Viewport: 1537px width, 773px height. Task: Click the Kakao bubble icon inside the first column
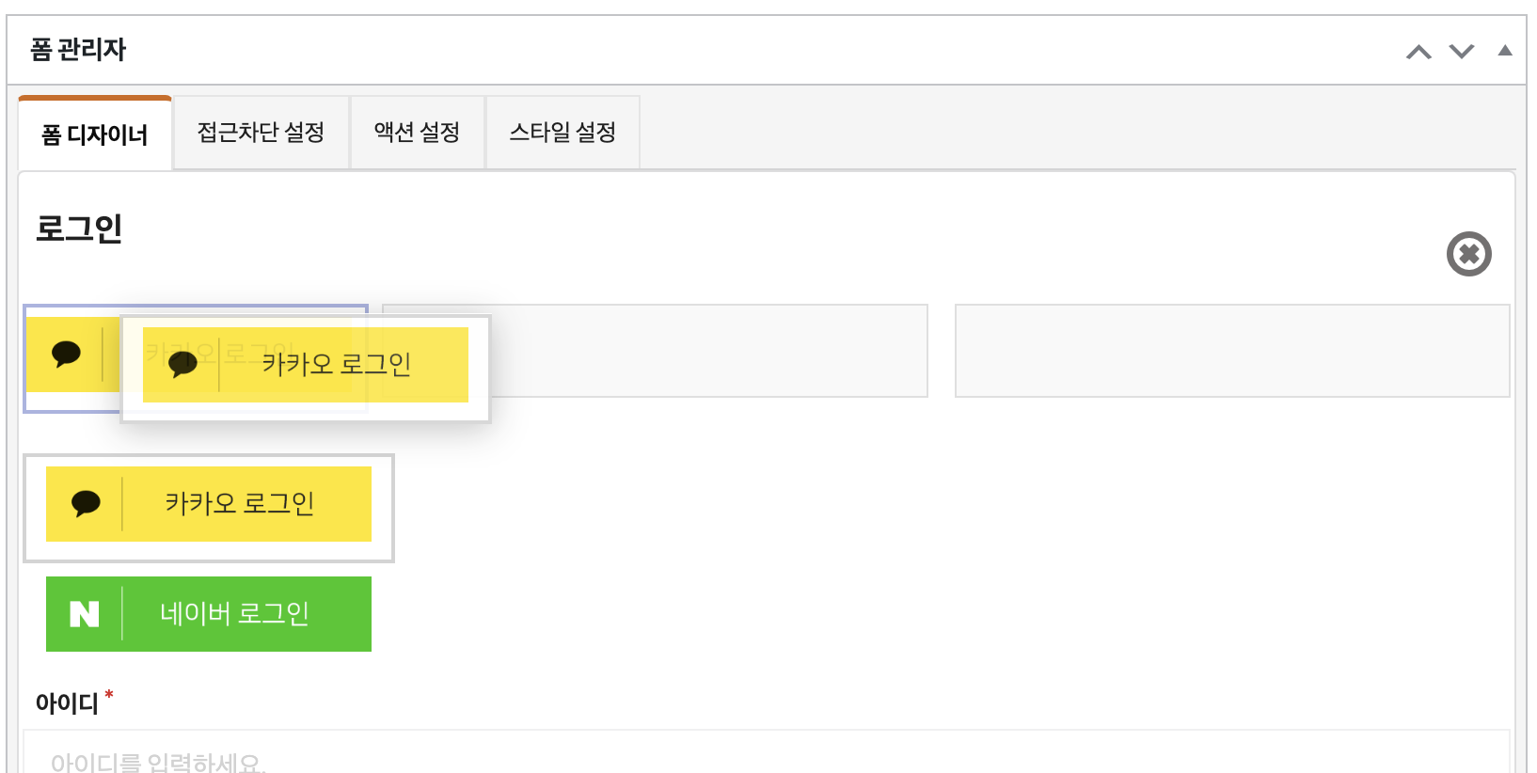tap(66, 355)
